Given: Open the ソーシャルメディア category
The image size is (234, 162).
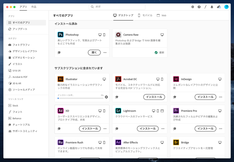Looking at the screenshot, I should [21, 90].
